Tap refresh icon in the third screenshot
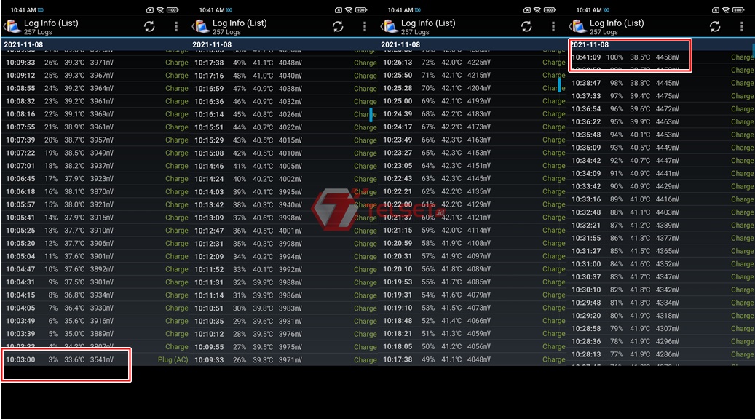The image size is (755, 419). click(526, 27)
